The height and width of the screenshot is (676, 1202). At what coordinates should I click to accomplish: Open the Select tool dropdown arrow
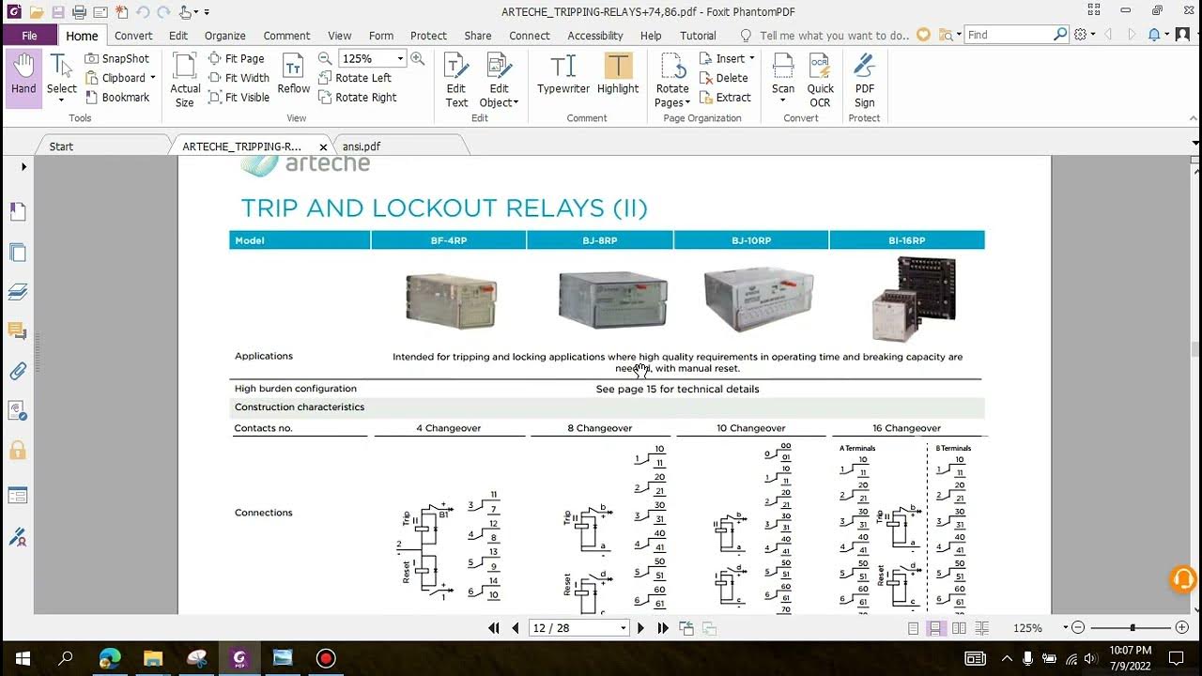[61, 100]
